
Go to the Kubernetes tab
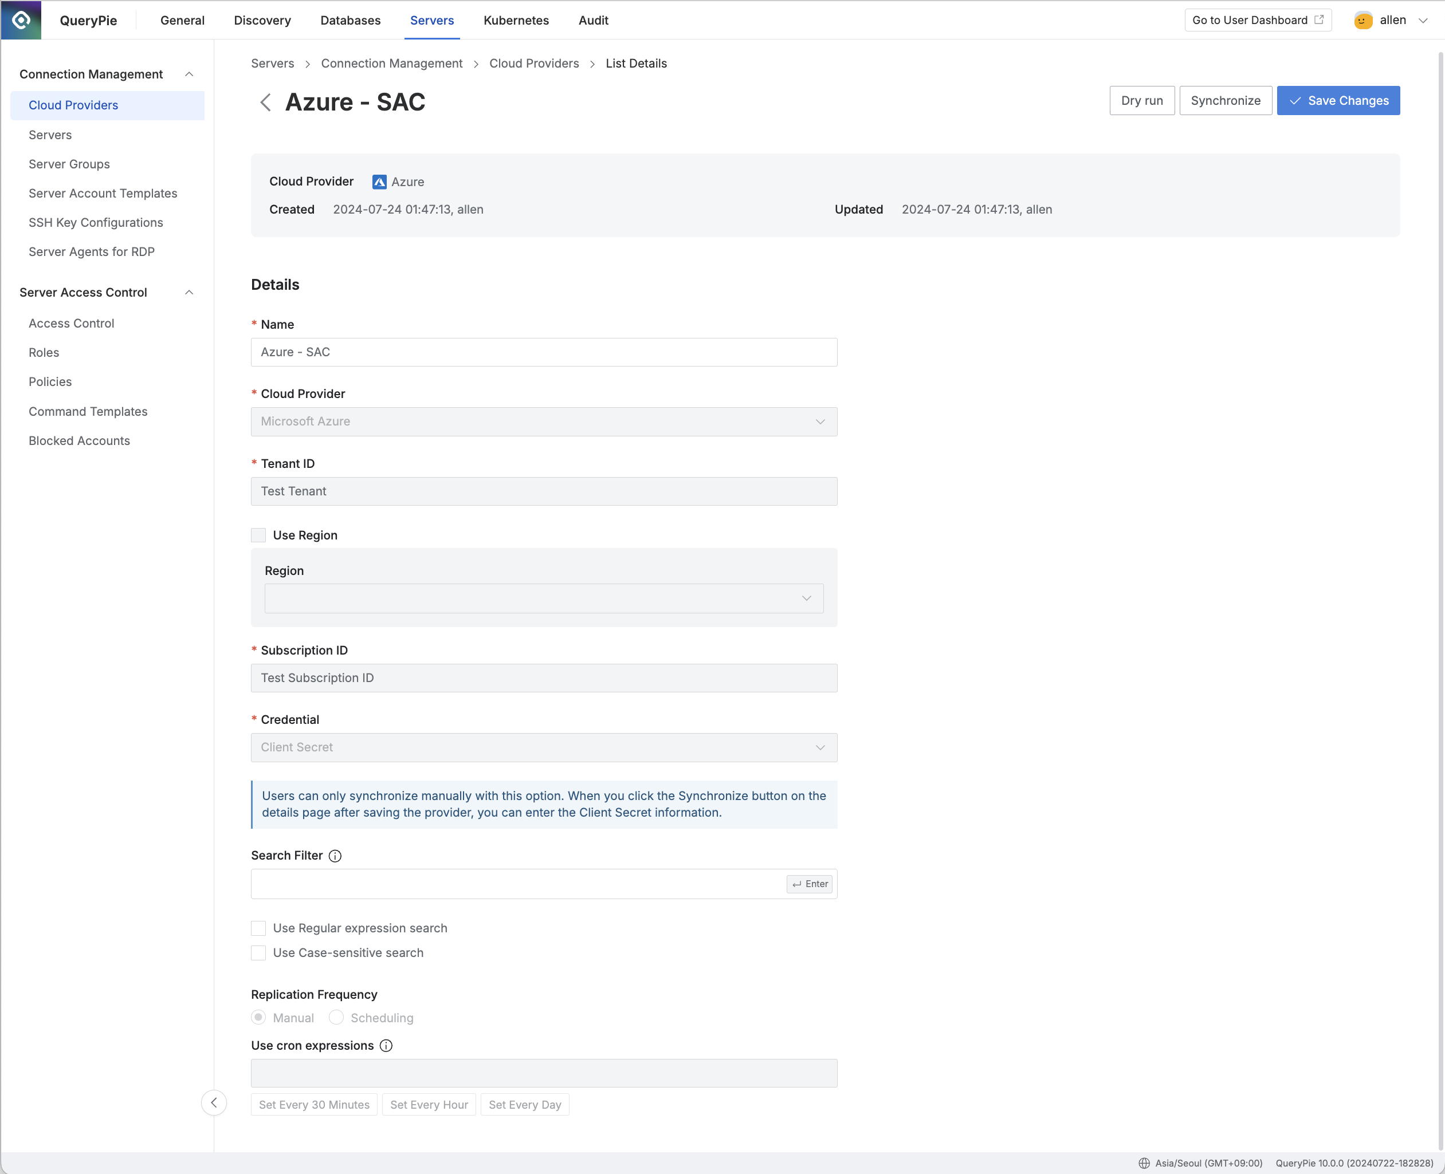[x=516, y=20]
